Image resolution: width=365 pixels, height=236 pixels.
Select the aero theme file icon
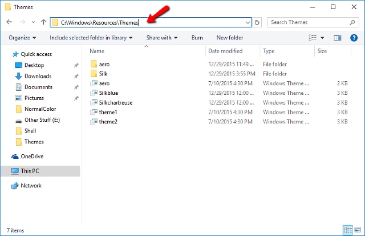[x=94, y=83]
